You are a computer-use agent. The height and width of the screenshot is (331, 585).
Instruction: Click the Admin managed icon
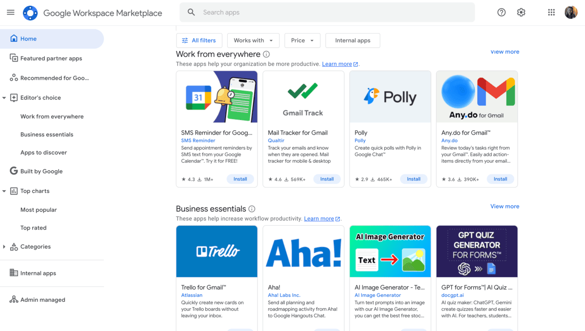coord(14,300)
